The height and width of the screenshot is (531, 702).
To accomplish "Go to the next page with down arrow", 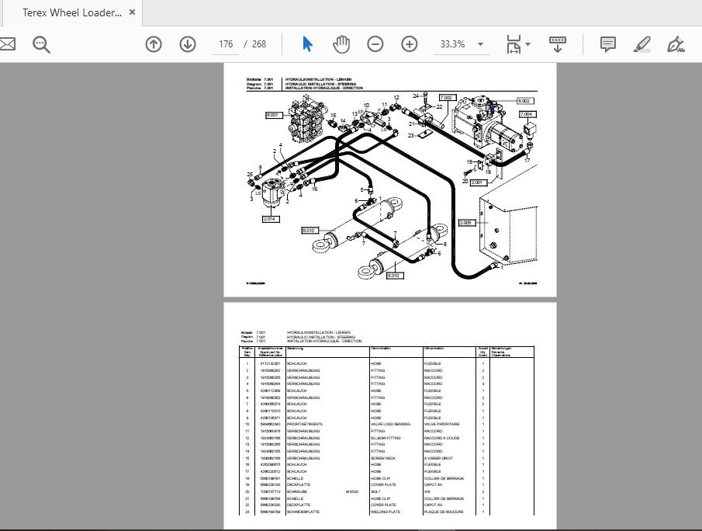I will [x=188, y=44].
